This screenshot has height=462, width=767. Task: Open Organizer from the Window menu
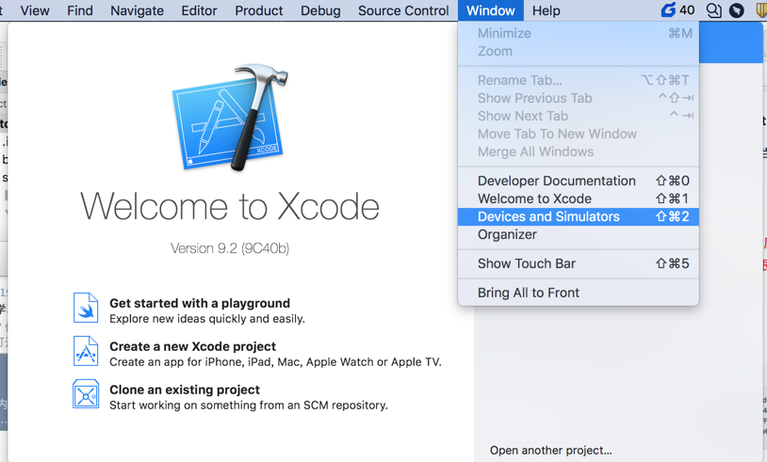tap(507, 234)
